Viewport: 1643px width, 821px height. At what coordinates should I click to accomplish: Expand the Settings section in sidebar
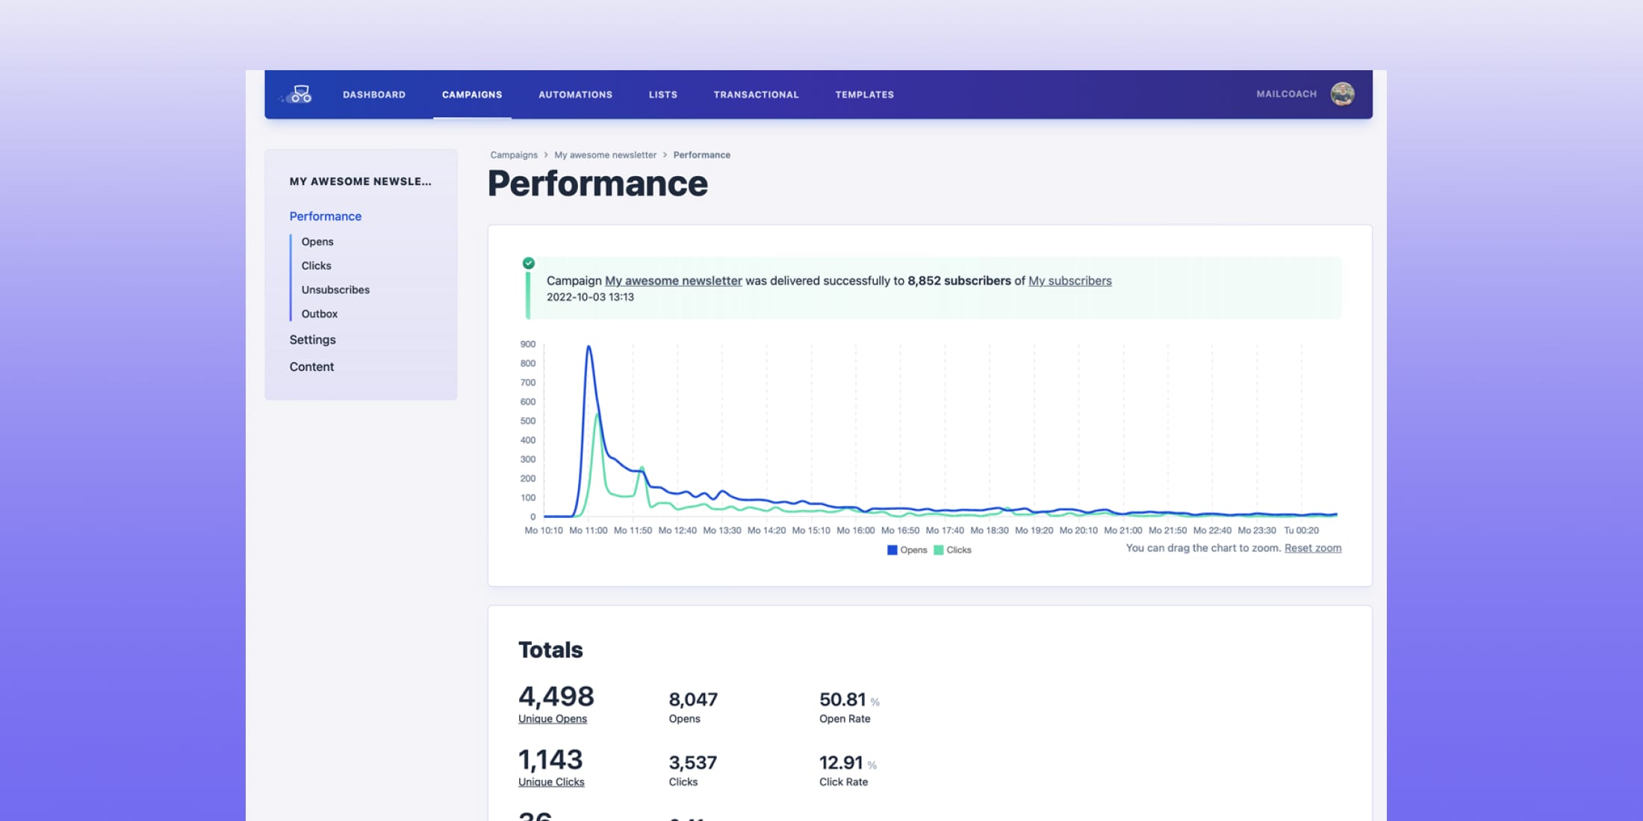click(312, 338)
